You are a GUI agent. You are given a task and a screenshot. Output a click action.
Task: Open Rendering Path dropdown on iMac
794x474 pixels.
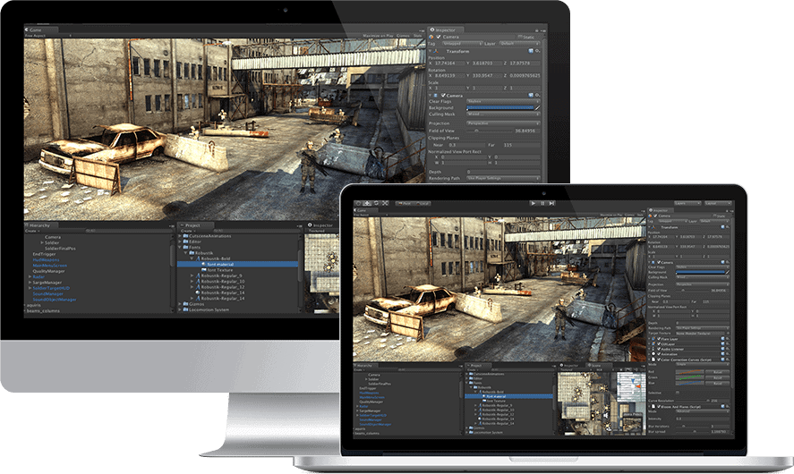tap(503, 178)
